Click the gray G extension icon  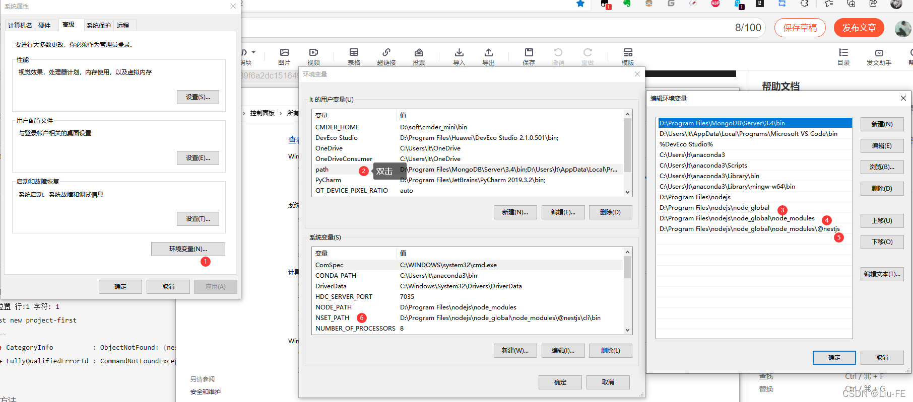pyautogui.click(x=671, y=4)
